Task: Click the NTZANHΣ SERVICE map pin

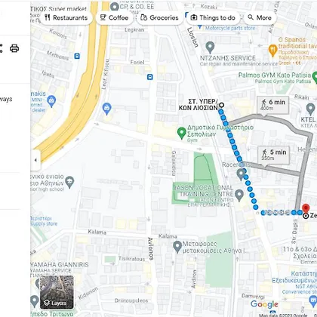Action: [x=210, y=48]
